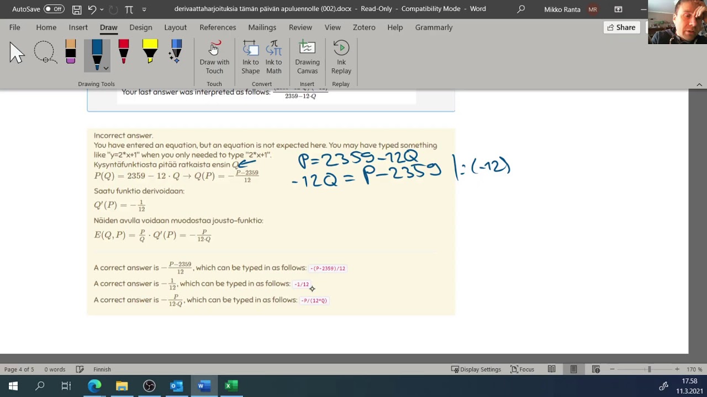Click zoom in plus button
The width and height of the screenshot is (707, 397).
click(677, 369)
